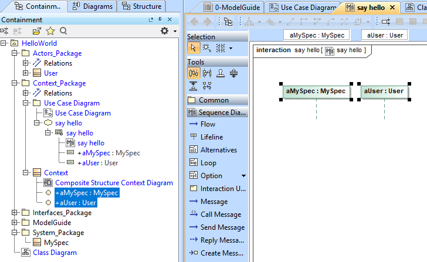Close the say hello diagram tab
427x262 pixels.
[392, 8]
